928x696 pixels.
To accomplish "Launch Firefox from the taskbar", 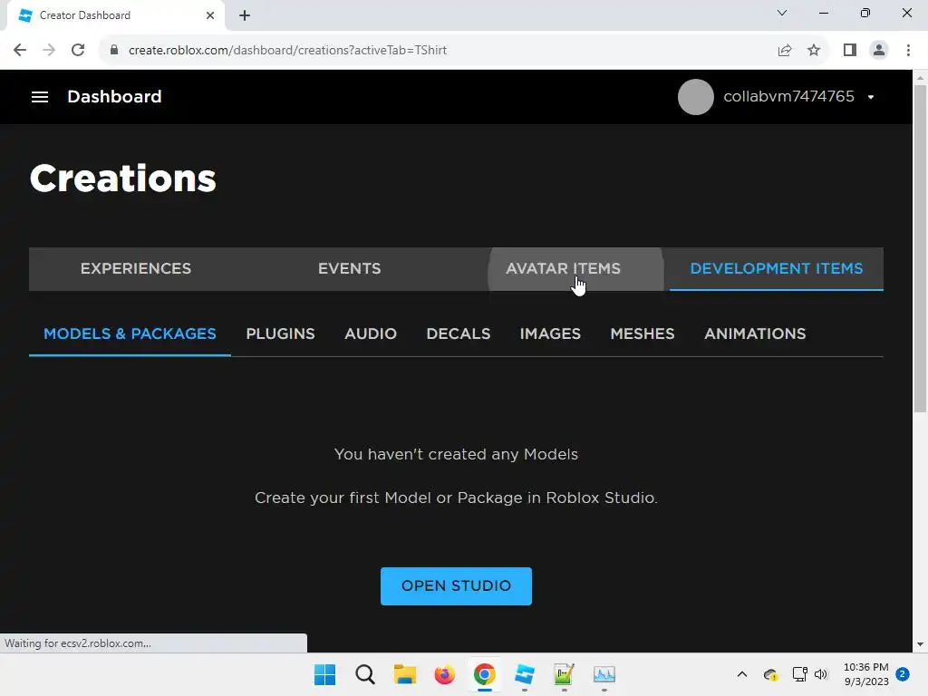I will [444, 674].
